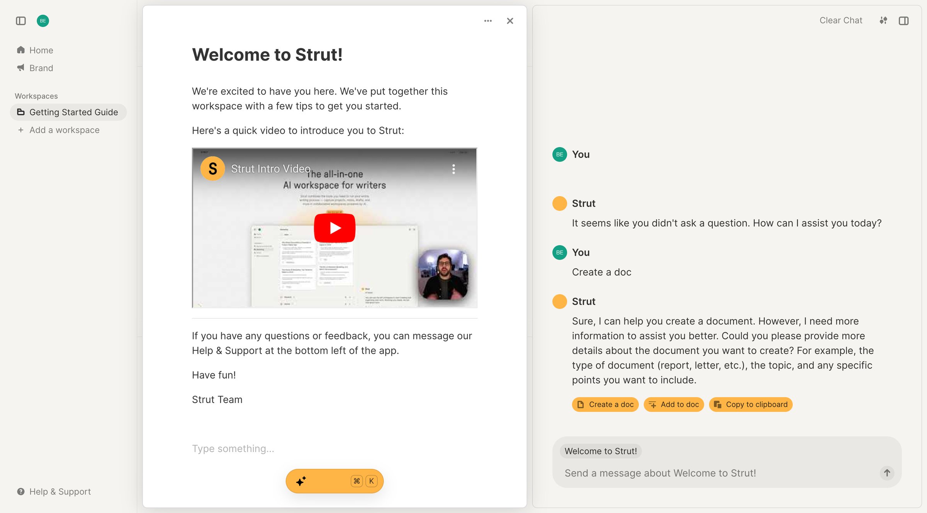Click Clear Chat
Viewport: 927px width, 513px height.
coord(841,20)
